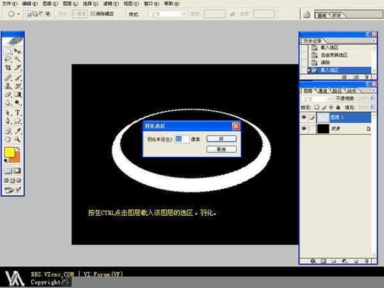
Task: Toggle lock all in Layers panel
Action: point(338,108)
